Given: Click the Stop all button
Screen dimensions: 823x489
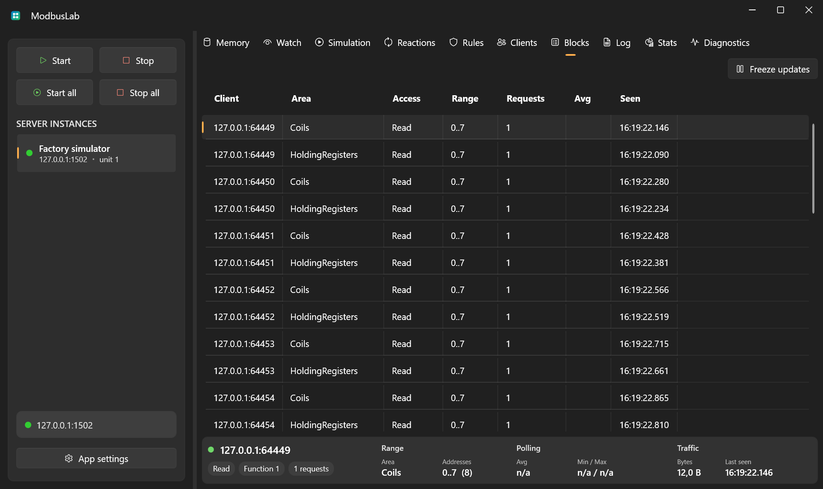Looking at the screenshot, I should point(138,93).
